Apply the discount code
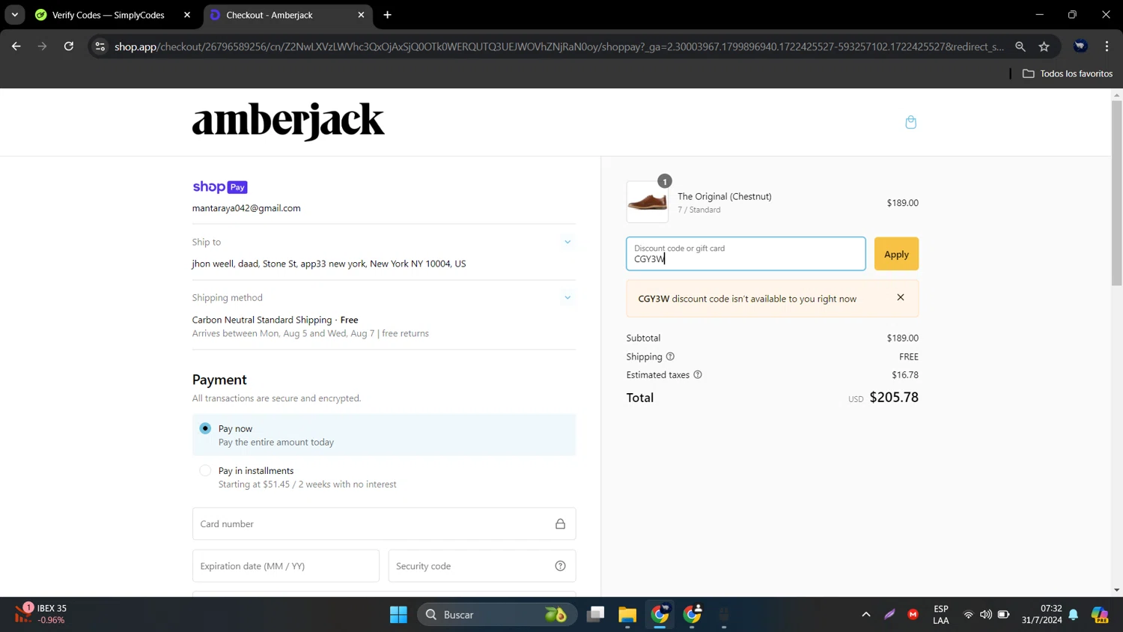Screen dimensions: 1123x632 [896, 254]
